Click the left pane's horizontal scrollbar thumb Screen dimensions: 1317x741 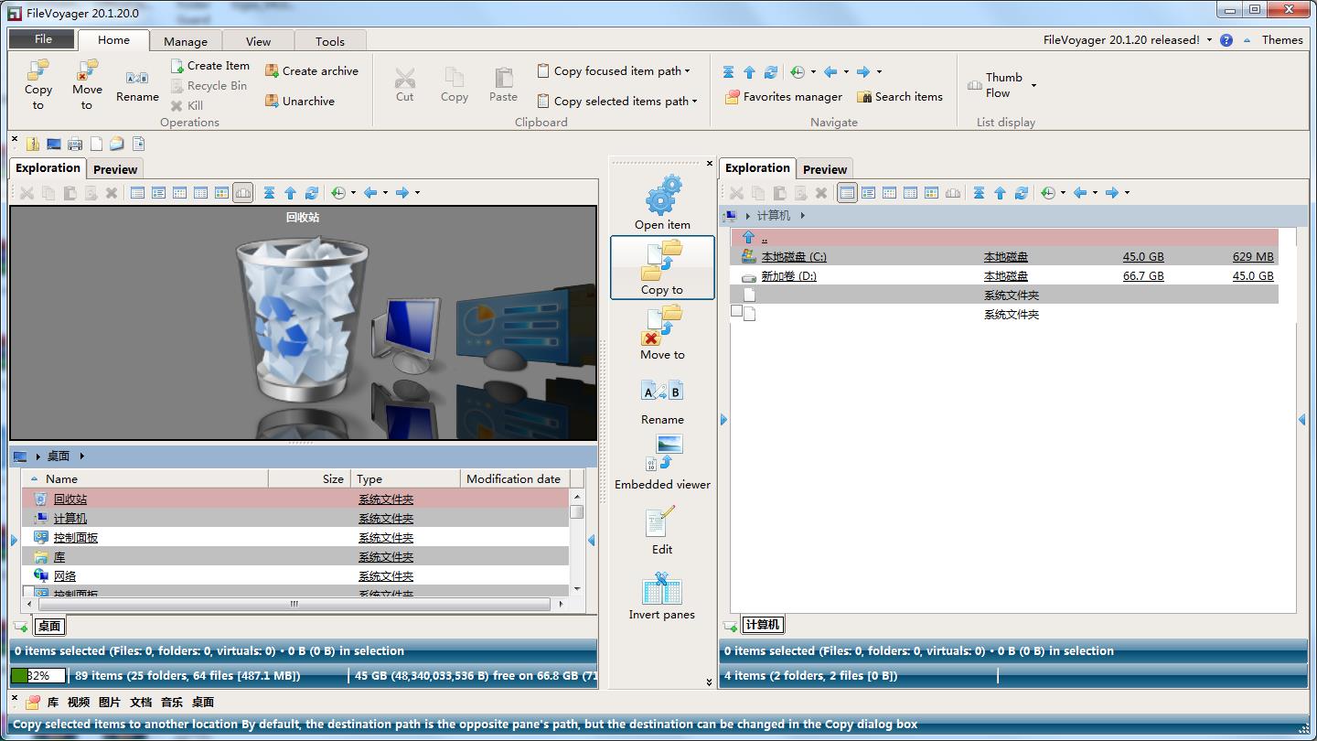(293, 604)
